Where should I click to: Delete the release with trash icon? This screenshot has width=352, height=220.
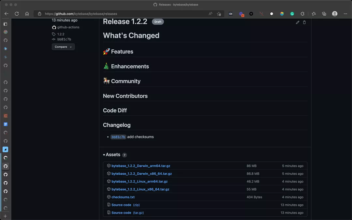304,22
